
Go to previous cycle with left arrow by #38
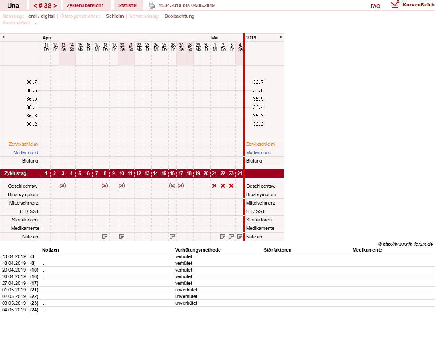point(35,6)
